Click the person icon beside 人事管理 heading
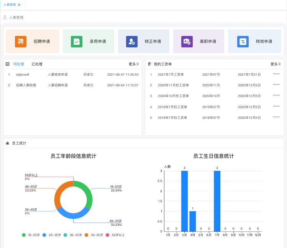The image size is (287, 248). coord(5,17)
